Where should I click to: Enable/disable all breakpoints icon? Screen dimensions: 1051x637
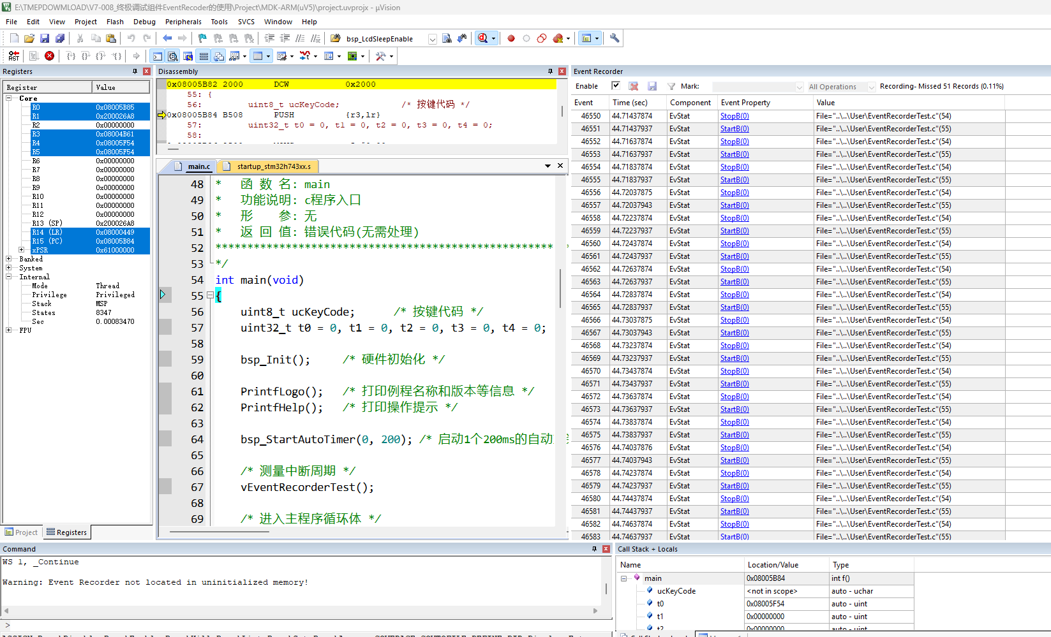coord(542,38)
